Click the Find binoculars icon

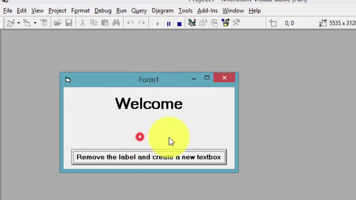click(116, 23)
